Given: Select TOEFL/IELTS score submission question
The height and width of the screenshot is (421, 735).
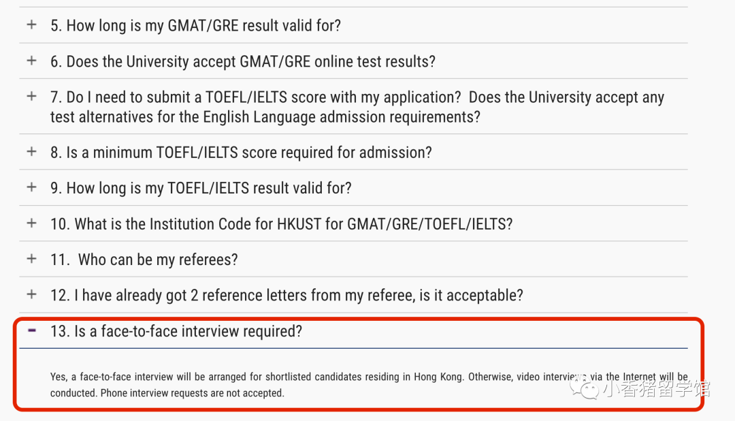Looking at the screenshot, I should click(x=357, y=107).
